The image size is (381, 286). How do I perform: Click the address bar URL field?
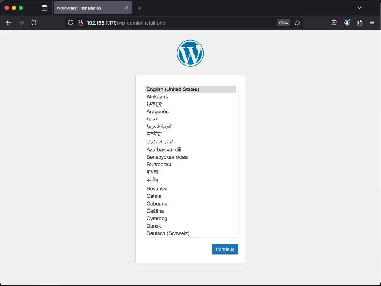point(167,23)
